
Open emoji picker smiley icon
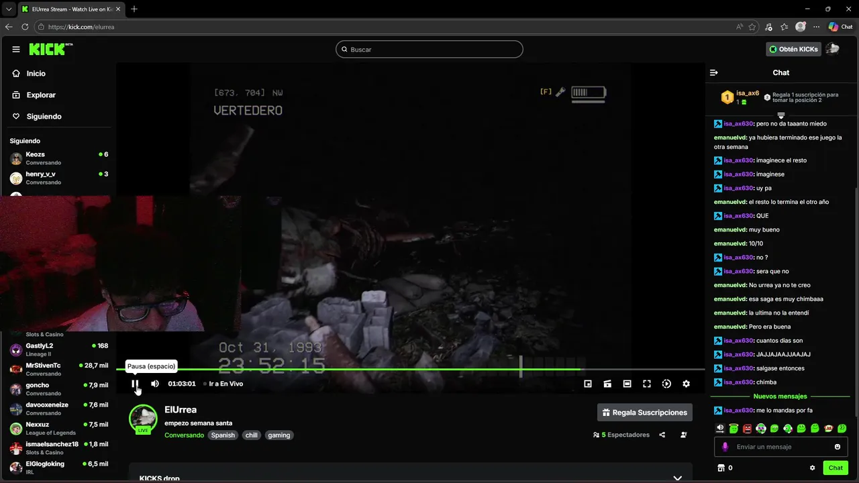pos(838,447)
